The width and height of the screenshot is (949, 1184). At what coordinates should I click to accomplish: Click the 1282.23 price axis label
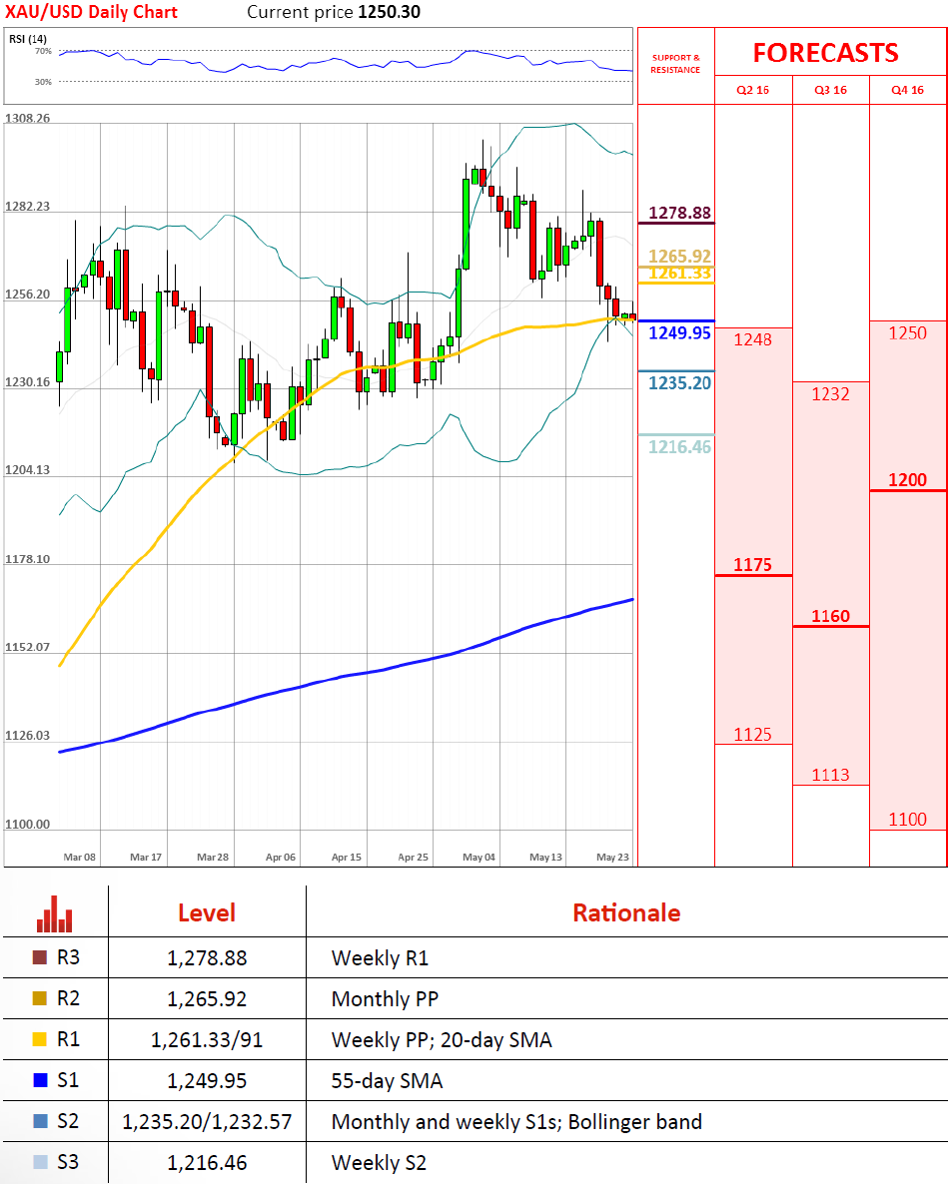pyautogui.click(x=27, y=206)
